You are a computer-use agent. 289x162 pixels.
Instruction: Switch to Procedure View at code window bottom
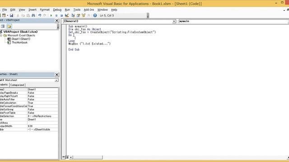pyautogui.click(x=63, y=157)
